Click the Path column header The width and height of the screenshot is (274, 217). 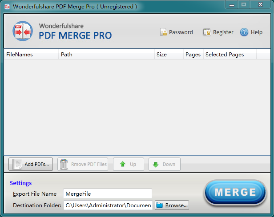click(106, 55)
